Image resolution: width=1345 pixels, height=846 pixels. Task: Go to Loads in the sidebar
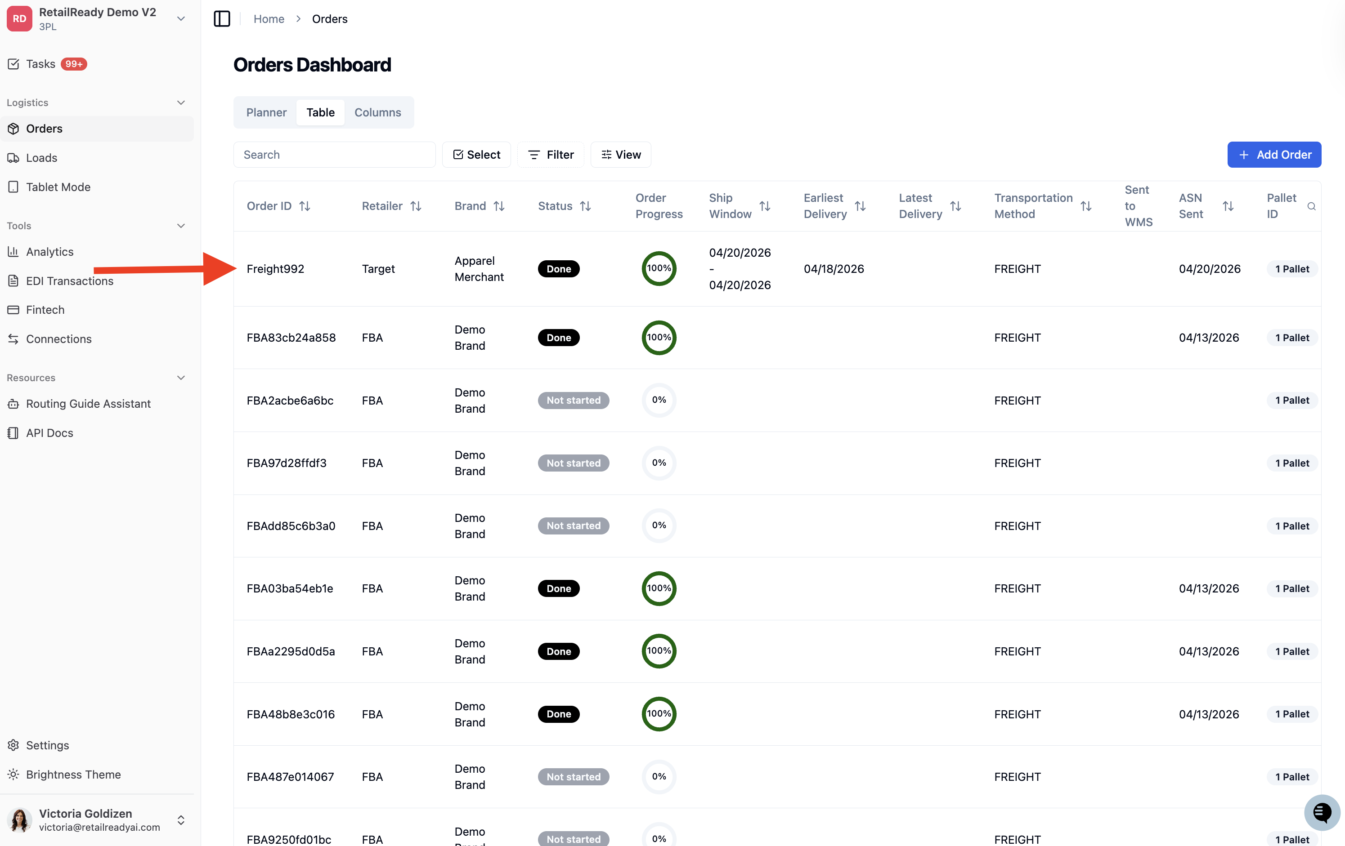[x=41, y=158]
